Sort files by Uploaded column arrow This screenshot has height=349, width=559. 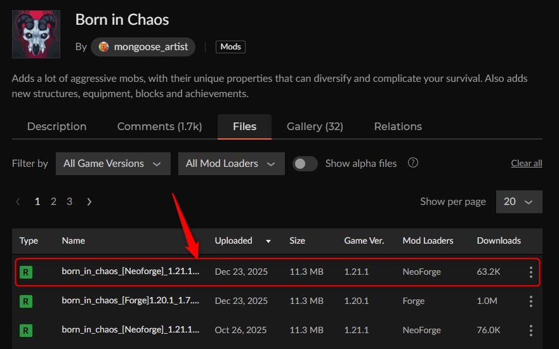pos(268,241)
